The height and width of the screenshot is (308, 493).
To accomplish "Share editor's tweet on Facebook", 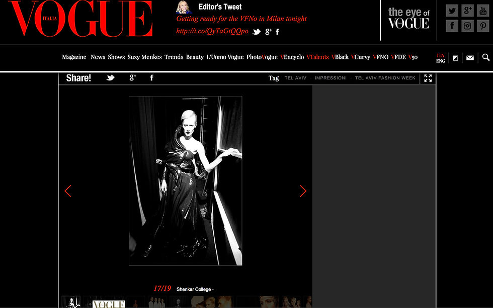I will click(x=277, y=31).
